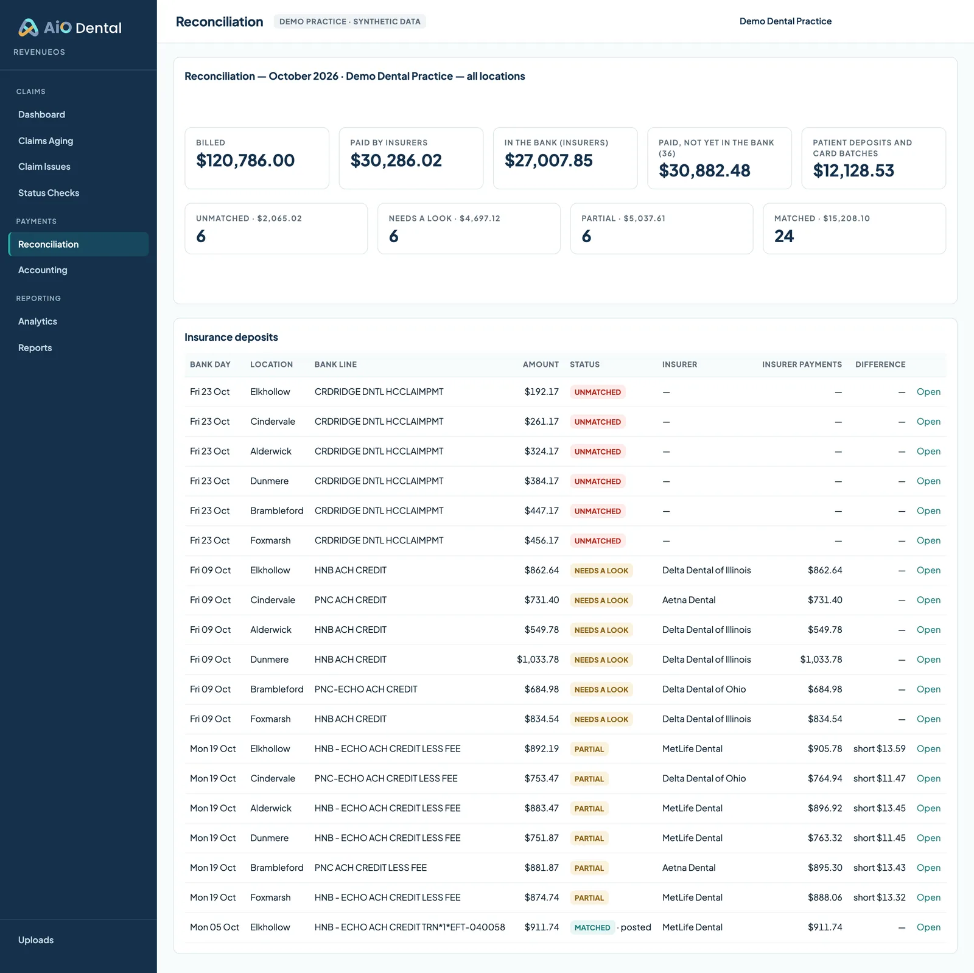Screen dimensions: 974x973
Task: Open Uploads at sidebar bottom
Action: 36,940
